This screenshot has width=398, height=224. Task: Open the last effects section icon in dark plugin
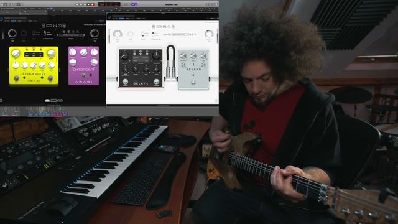click(64, 26)
